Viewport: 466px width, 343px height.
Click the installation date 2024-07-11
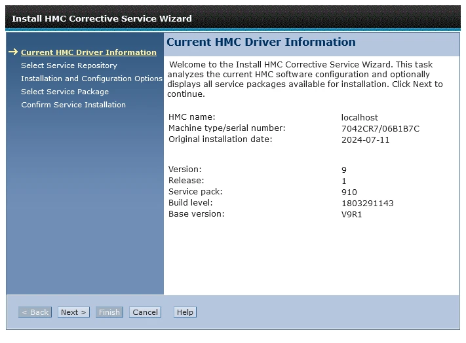tap(365, 139)
